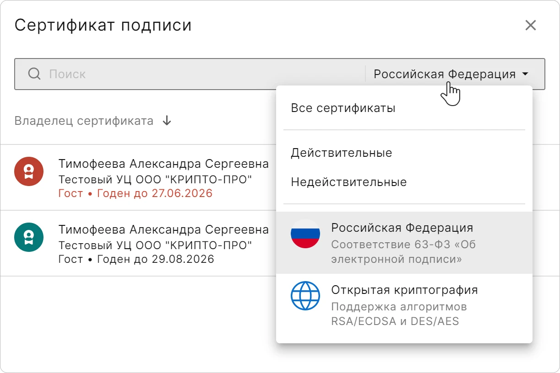Screen dimensions: 560x373
Task: Toggle sort direction arrow icon
Action: tap(167, 121)
